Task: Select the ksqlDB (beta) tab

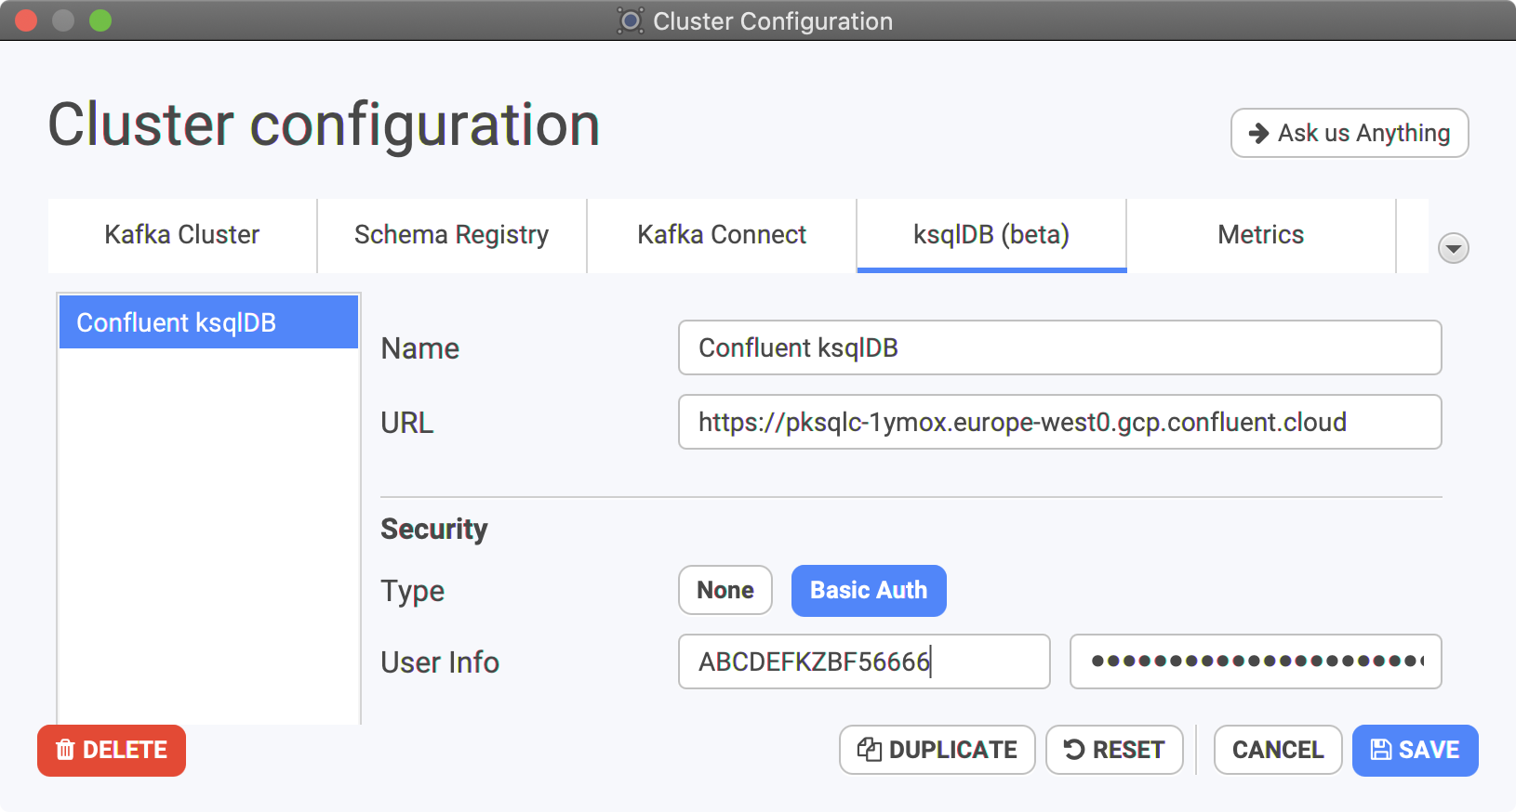Action: pos(991,235)
